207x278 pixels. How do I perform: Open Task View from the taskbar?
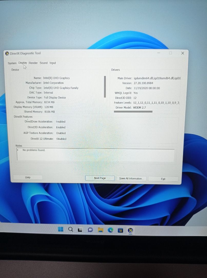coord(80,230)
